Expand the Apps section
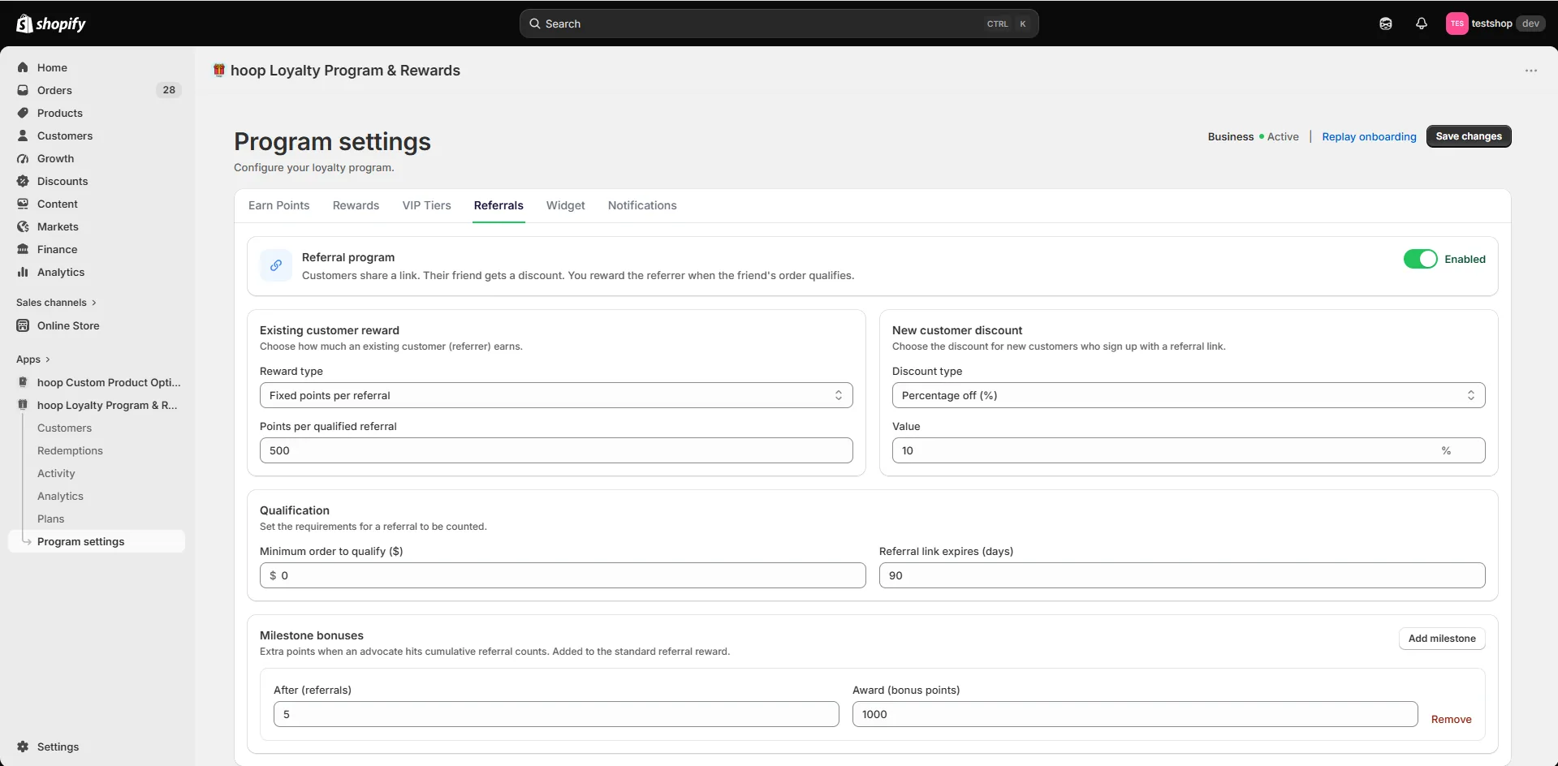Image resolution: width=1558 pixels, height=766 pixels. (33, 359)
